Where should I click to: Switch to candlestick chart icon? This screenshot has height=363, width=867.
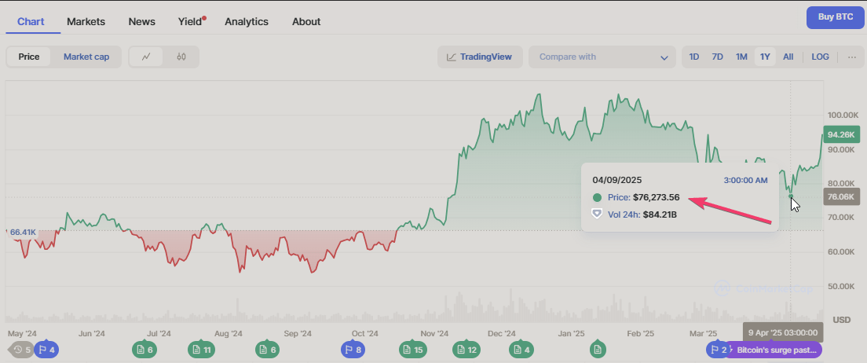(181, 57)
